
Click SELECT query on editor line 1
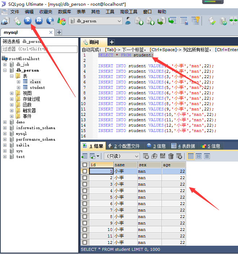125,55
